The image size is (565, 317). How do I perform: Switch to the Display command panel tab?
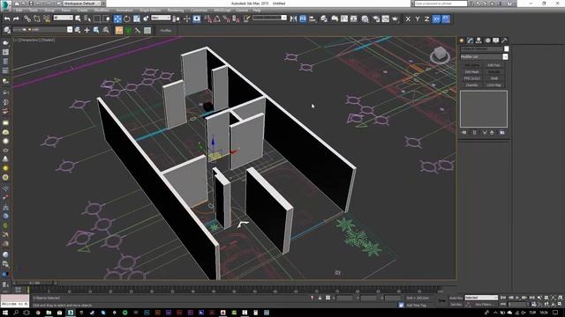coord(496,41)
